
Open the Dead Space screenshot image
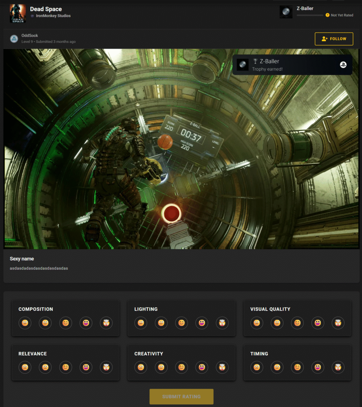click(181, 149)
